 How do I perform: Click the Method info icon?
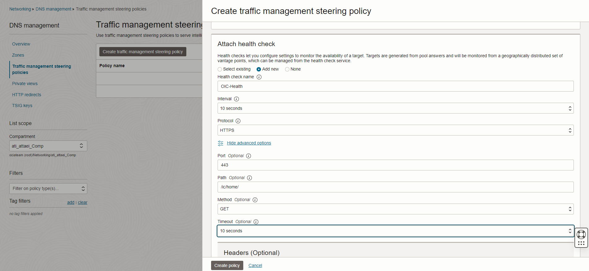[x=255, y=200]
